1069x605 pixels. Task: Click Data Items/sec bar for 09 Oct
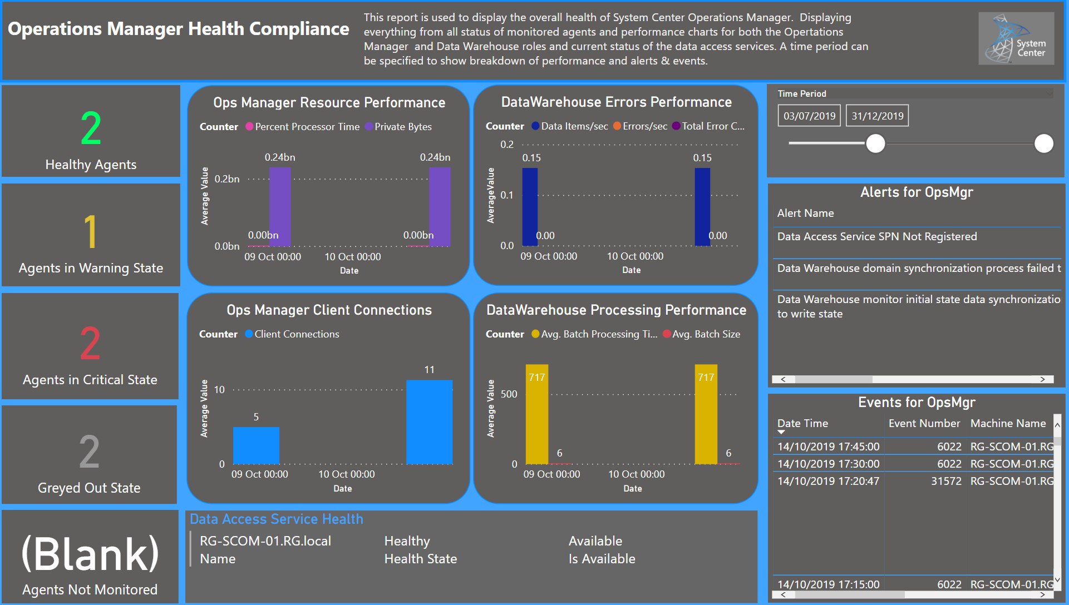(530, 207)
